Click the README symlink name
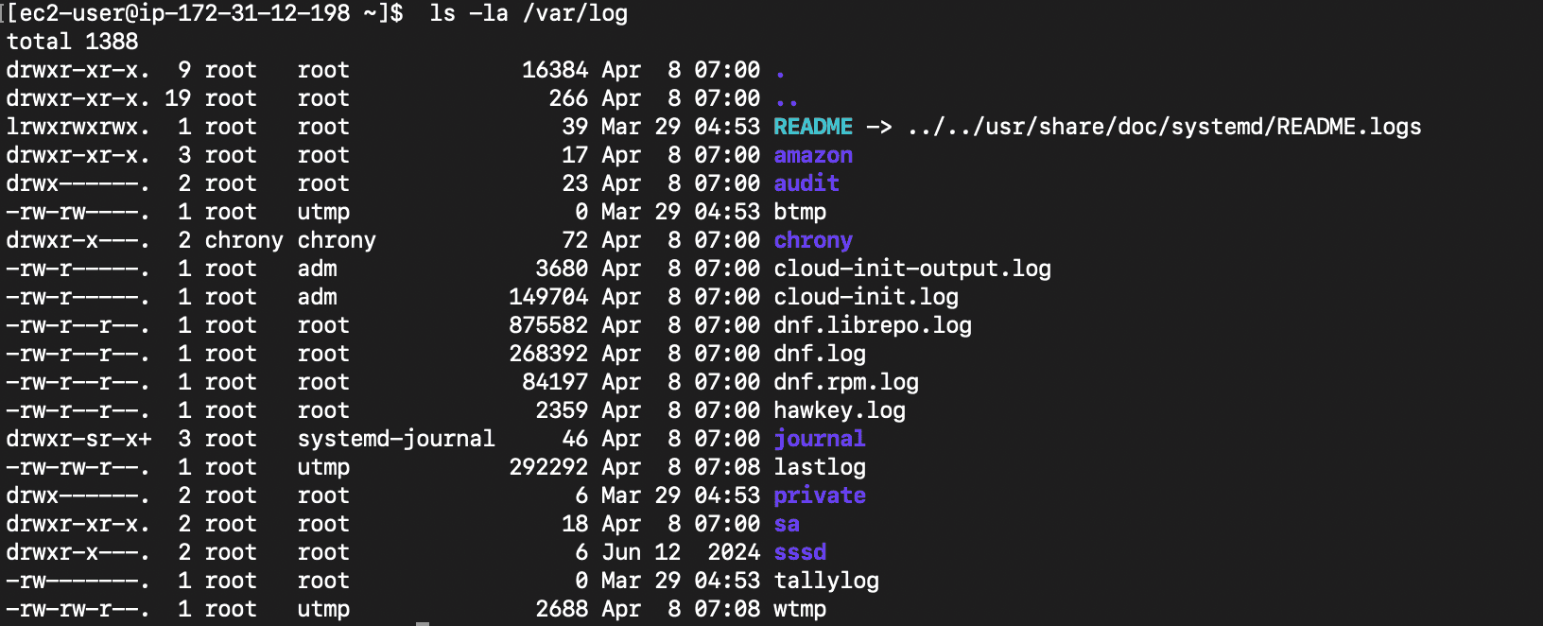 pyautogui.click(x=812, y=127)
